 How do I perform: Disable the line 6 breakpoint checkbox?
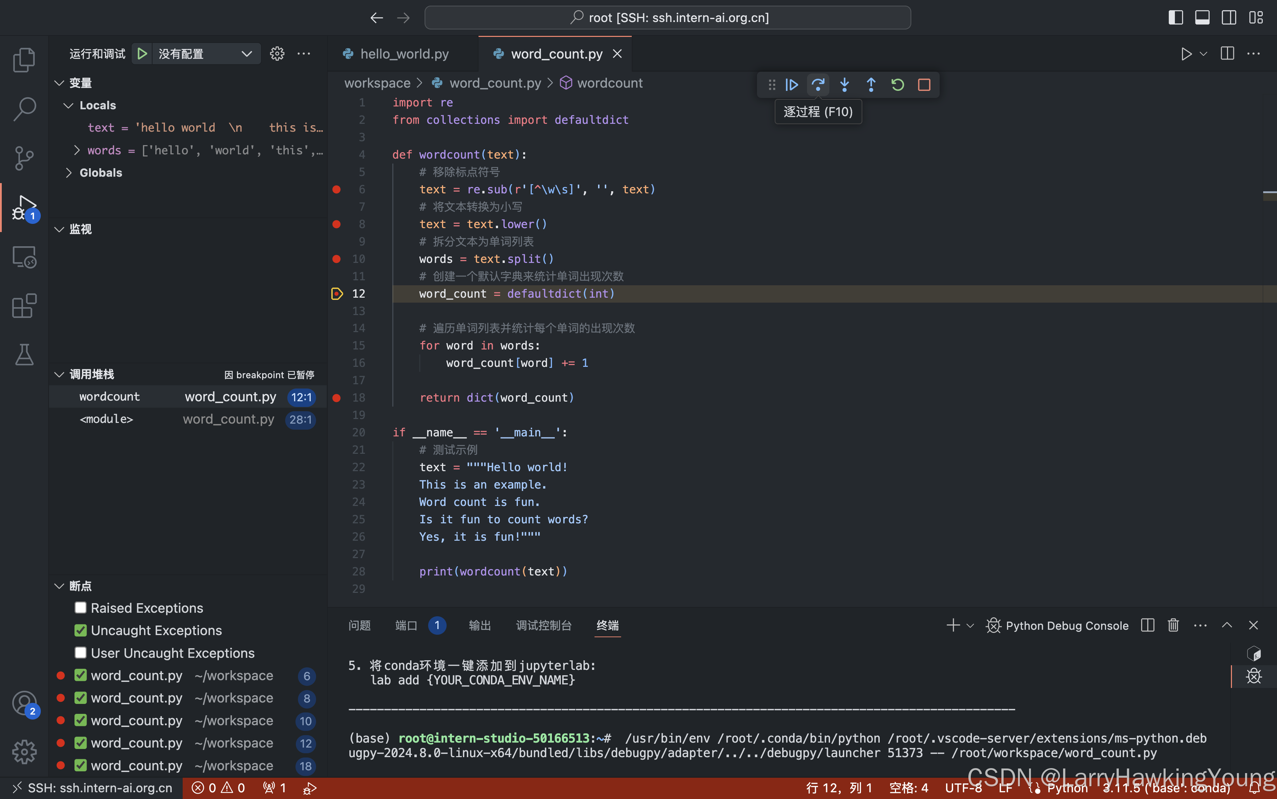tap(80, 675)
